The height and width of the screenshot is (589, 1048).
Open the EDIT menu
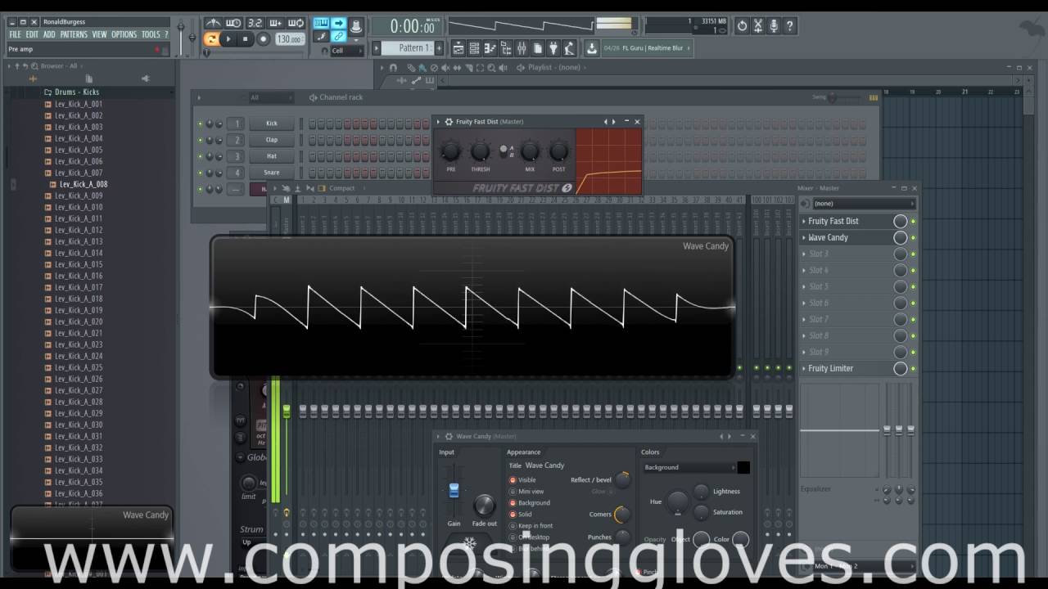pyautogui.click(x=32, y=34)
